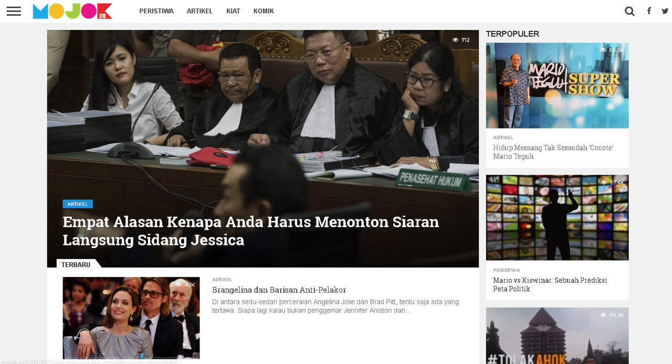Open the KIAT menu item
The height and width of the screenshot is (364, 672).
tap(233, 11)
